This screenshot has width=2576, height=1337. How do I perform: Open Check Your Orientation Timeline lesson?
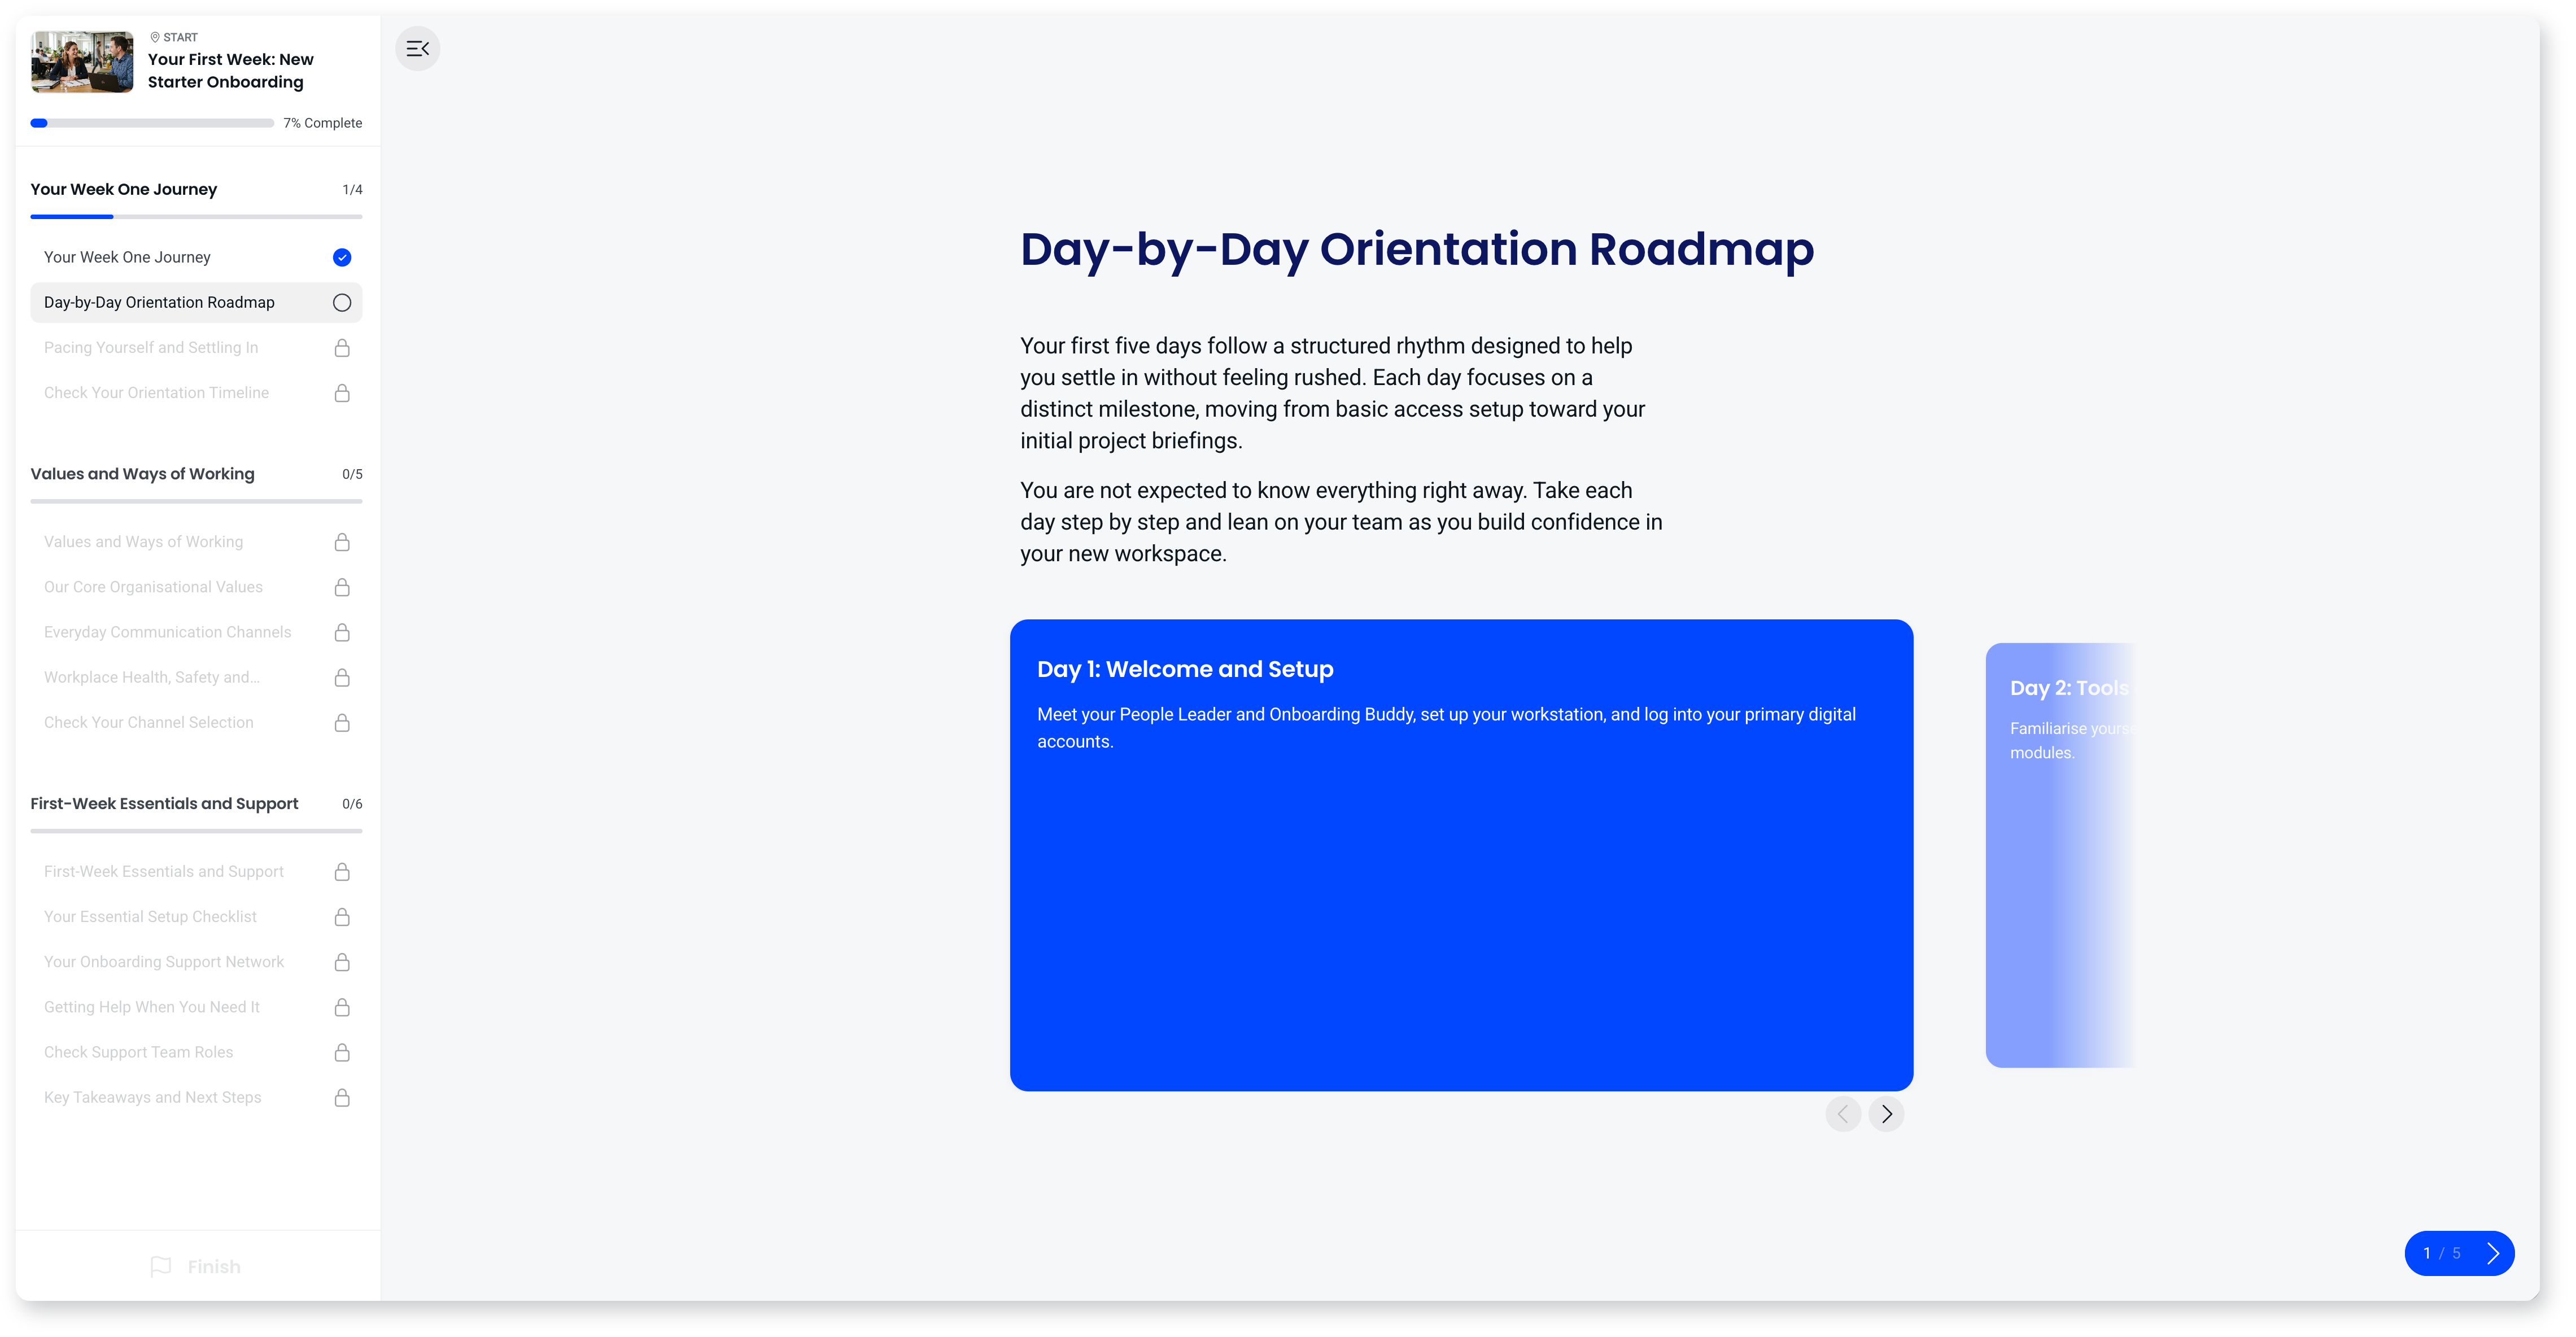point(196,393)
